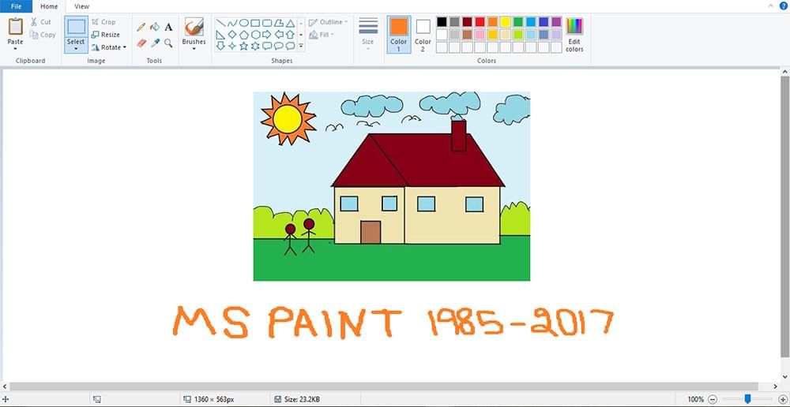Activate the Color 1 foreground selector
This screenshot has width=790, height=407.
[399, 34]
